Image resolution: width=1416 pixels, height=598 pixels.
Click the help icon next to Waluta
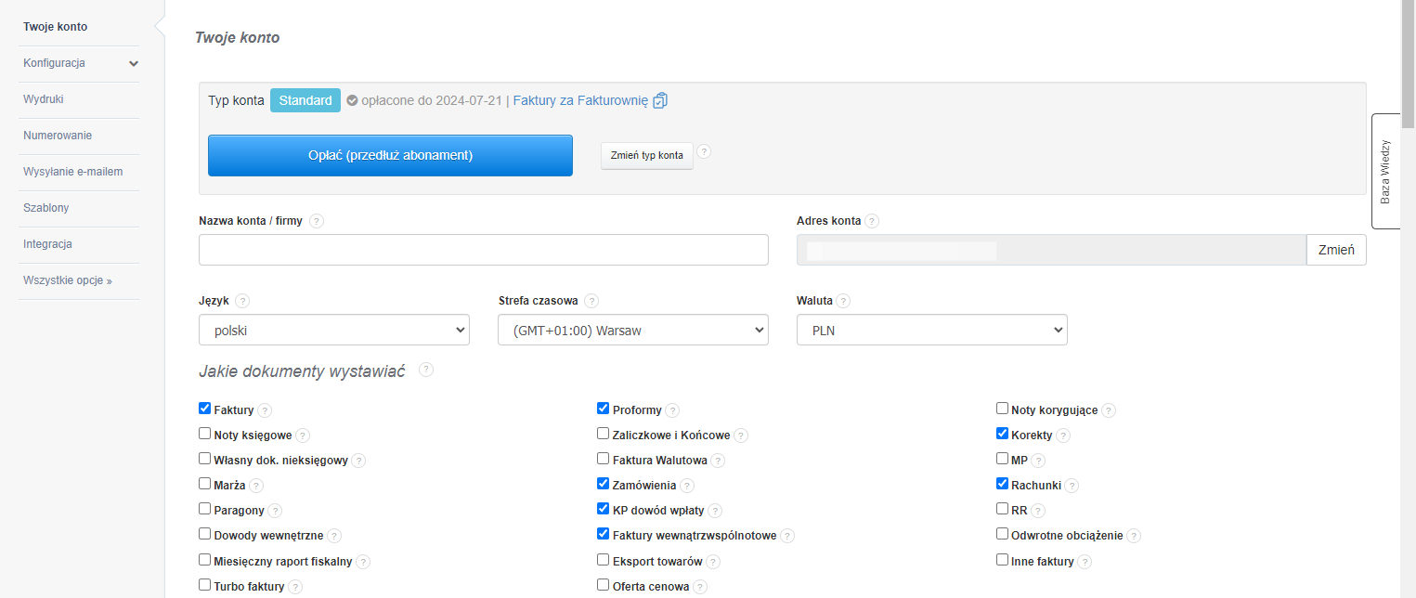(843, 301)
